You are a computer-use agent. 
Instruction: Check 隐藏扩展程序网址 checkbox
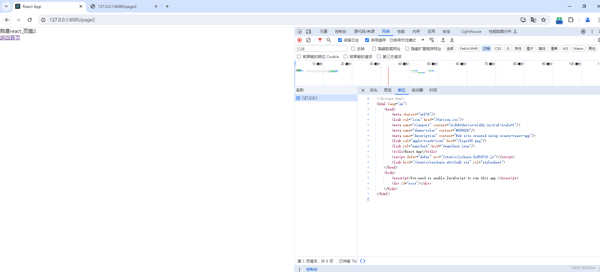(x=407, y=49)
